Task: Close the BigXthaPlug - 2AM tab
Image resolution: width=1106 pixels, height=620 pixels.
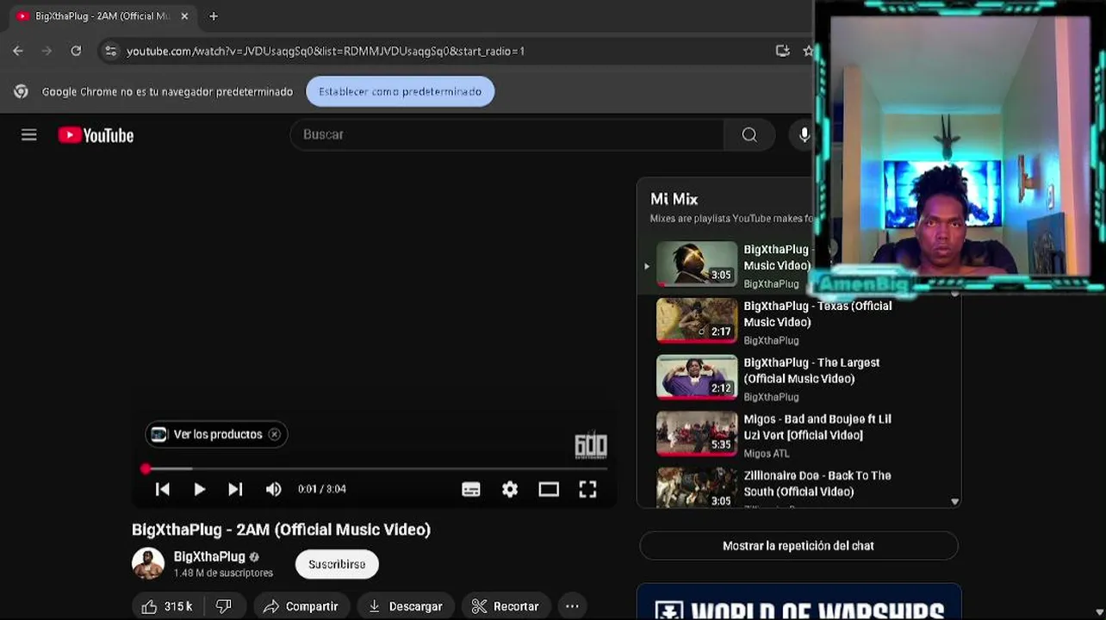Action: pos(184,15)
